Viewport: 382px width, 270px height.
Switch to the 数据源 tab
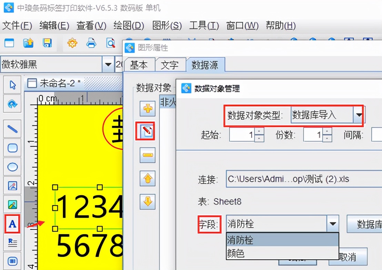point(205,65)
